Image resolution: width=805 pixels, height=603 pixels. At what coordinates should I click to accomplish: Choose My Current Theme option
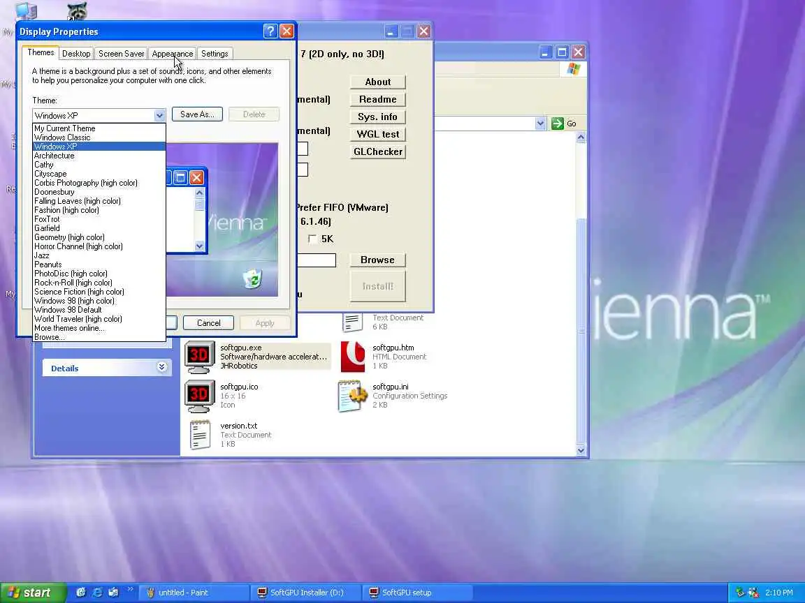[99, 128]
